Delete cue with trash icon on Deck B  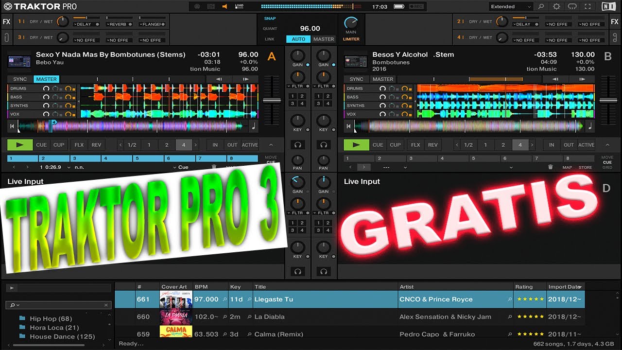point(550,167)
